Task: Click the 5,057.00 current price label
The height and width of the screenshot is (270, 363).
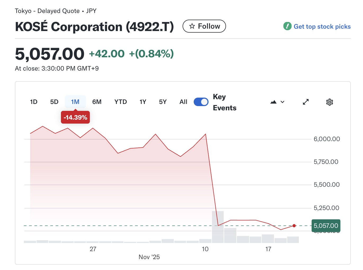Action: point(326,226)
